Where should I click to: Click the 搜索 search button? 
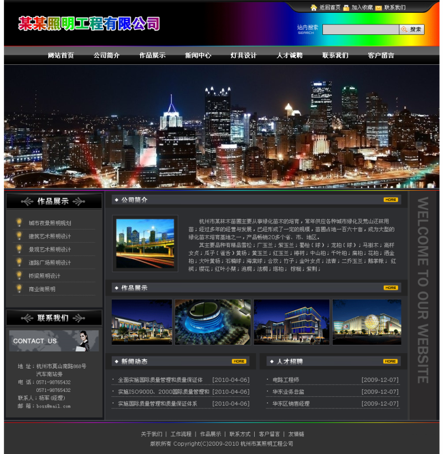click(x=413, y=28)
